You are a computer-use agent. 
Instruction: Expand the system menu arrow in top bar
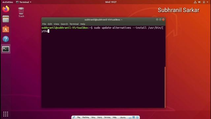tap(207, 2)
